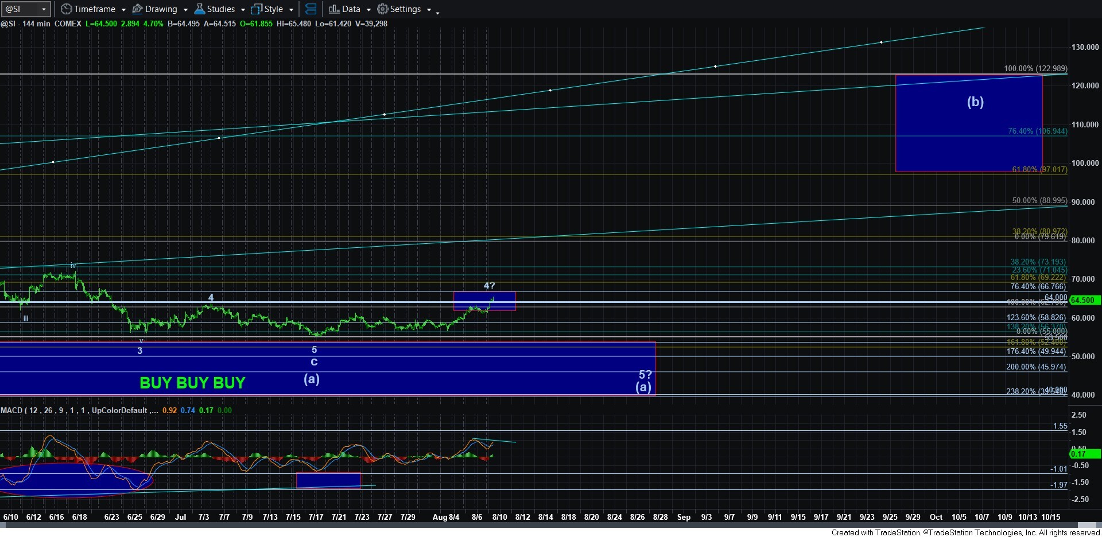Image resolution: width=1102 pixels, height=537 pixels.
Task: Click the 200.00% (45.974) Fibonacci label
Action: [1037, 367]
